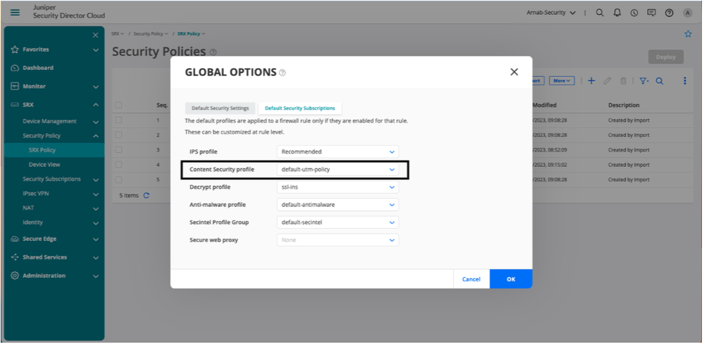Image resolution: width=704 pixels, height=344 pixels.
Task: Click the help question mark icon
Action: (x=669, y=13)
